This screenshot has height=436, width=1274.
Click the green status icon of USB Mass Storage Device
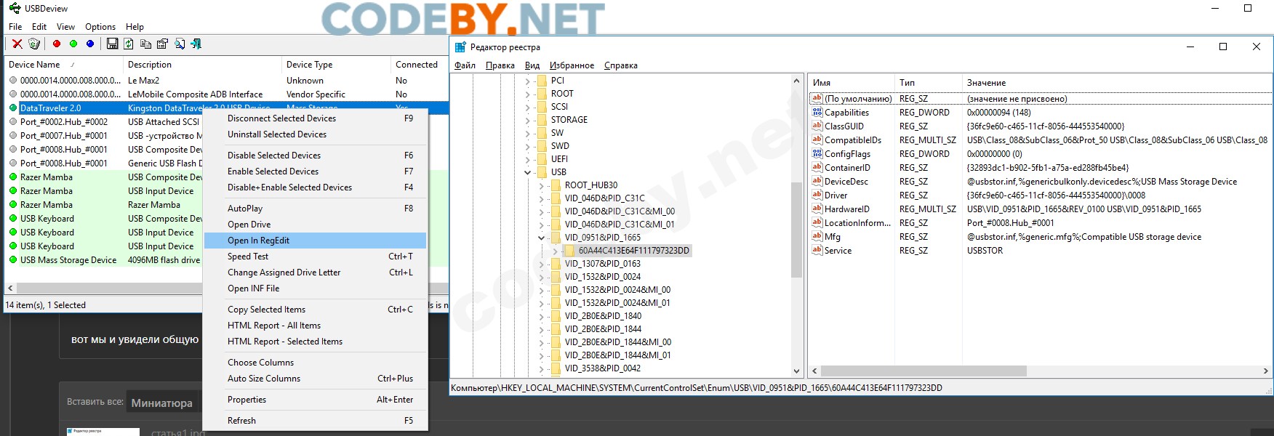click(13, 260)
